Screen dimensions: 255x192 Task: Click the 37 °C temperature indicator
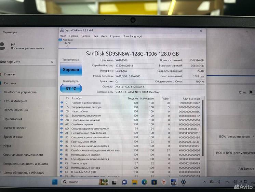click(x=71, y=88)
